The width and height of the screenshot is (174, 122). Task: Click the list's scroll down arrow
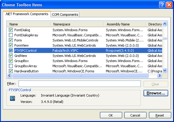[x=165, y=70]
